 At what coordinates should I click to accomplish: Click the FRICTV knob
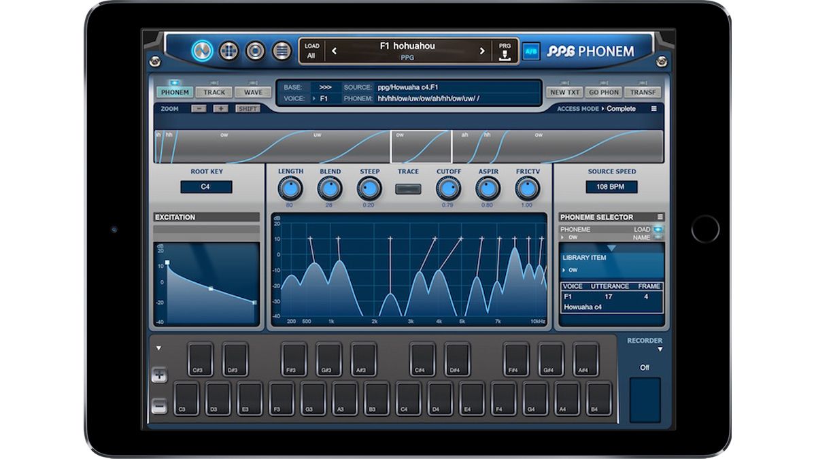[527, 188]
